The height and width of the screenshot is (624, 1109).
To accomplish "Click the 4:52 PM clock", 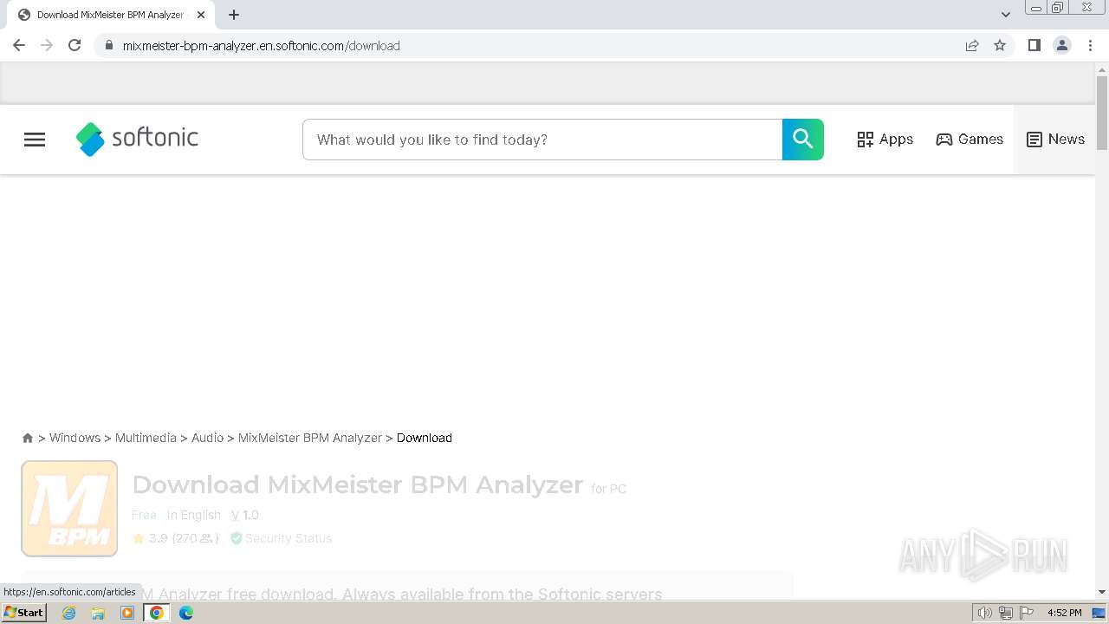I will pyautogui.click(x=1064, y=613).
